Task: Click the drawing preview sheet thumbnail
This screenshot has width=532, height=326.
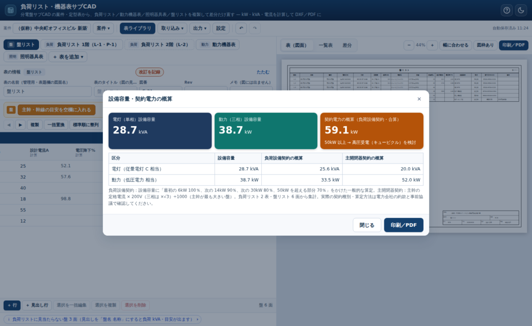Action: (x=404, y=146)
